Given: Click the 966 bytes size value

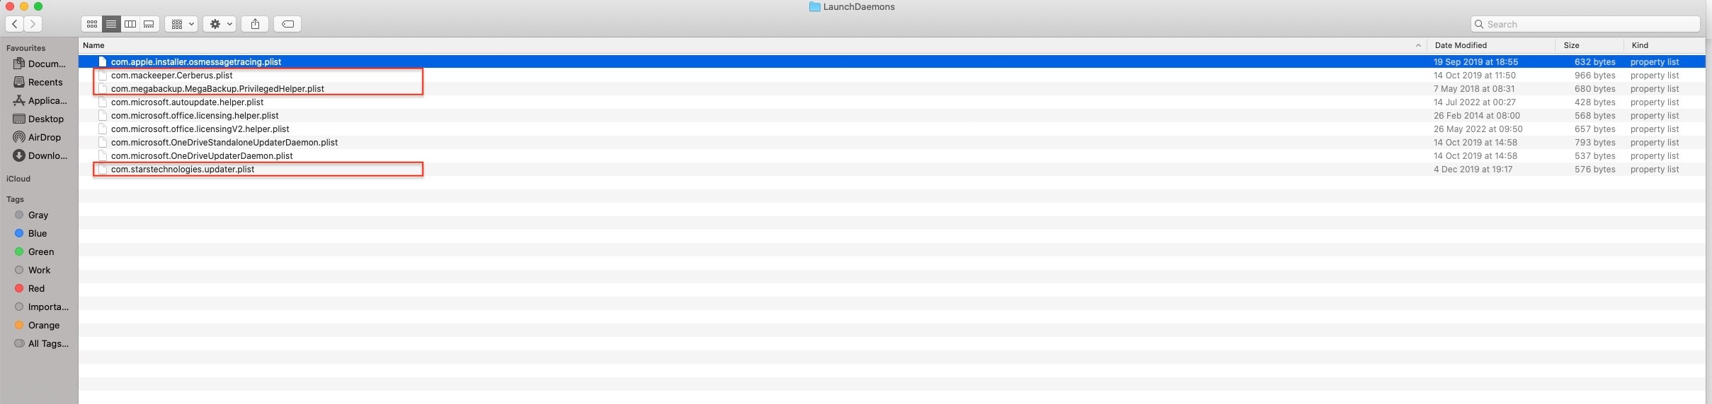Looking at the screenshot, I should point(1594,75).
